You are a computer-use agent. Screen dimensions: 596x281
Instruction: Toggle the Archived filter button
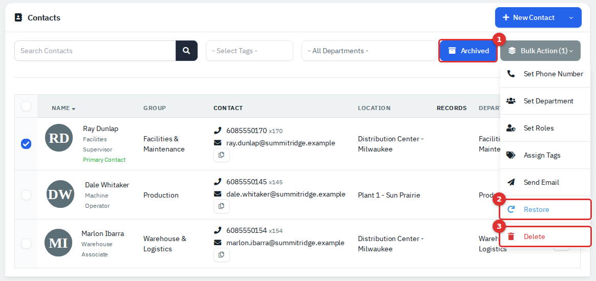coord(469,51)
